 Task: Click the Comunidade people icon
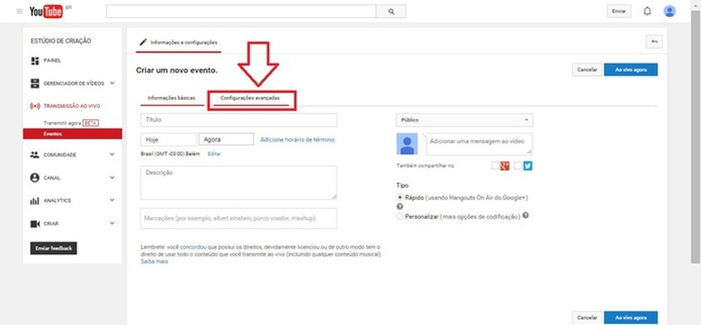35,155
